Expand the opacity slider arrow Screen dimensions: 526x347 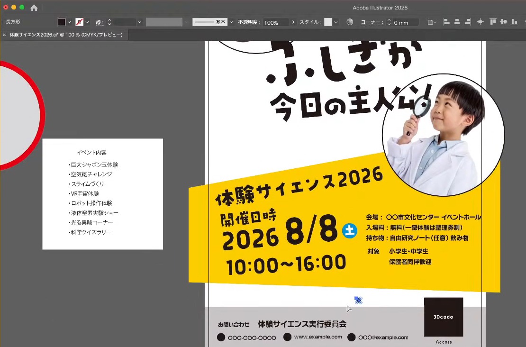293,22
